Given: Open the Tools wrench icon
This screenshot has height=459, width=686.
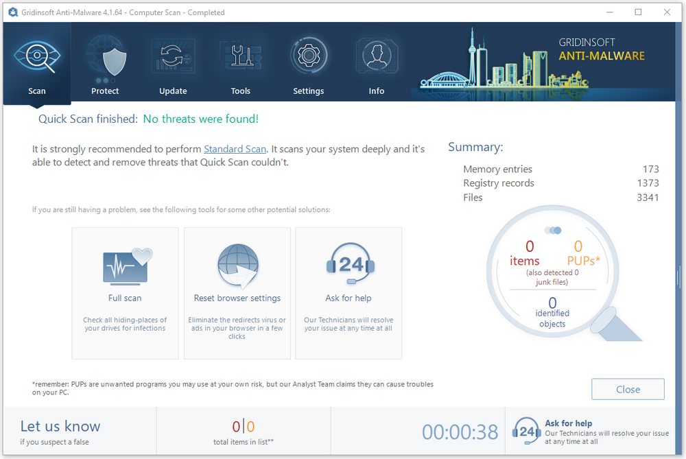Looking at the screenshot, I should coord(241,56).
